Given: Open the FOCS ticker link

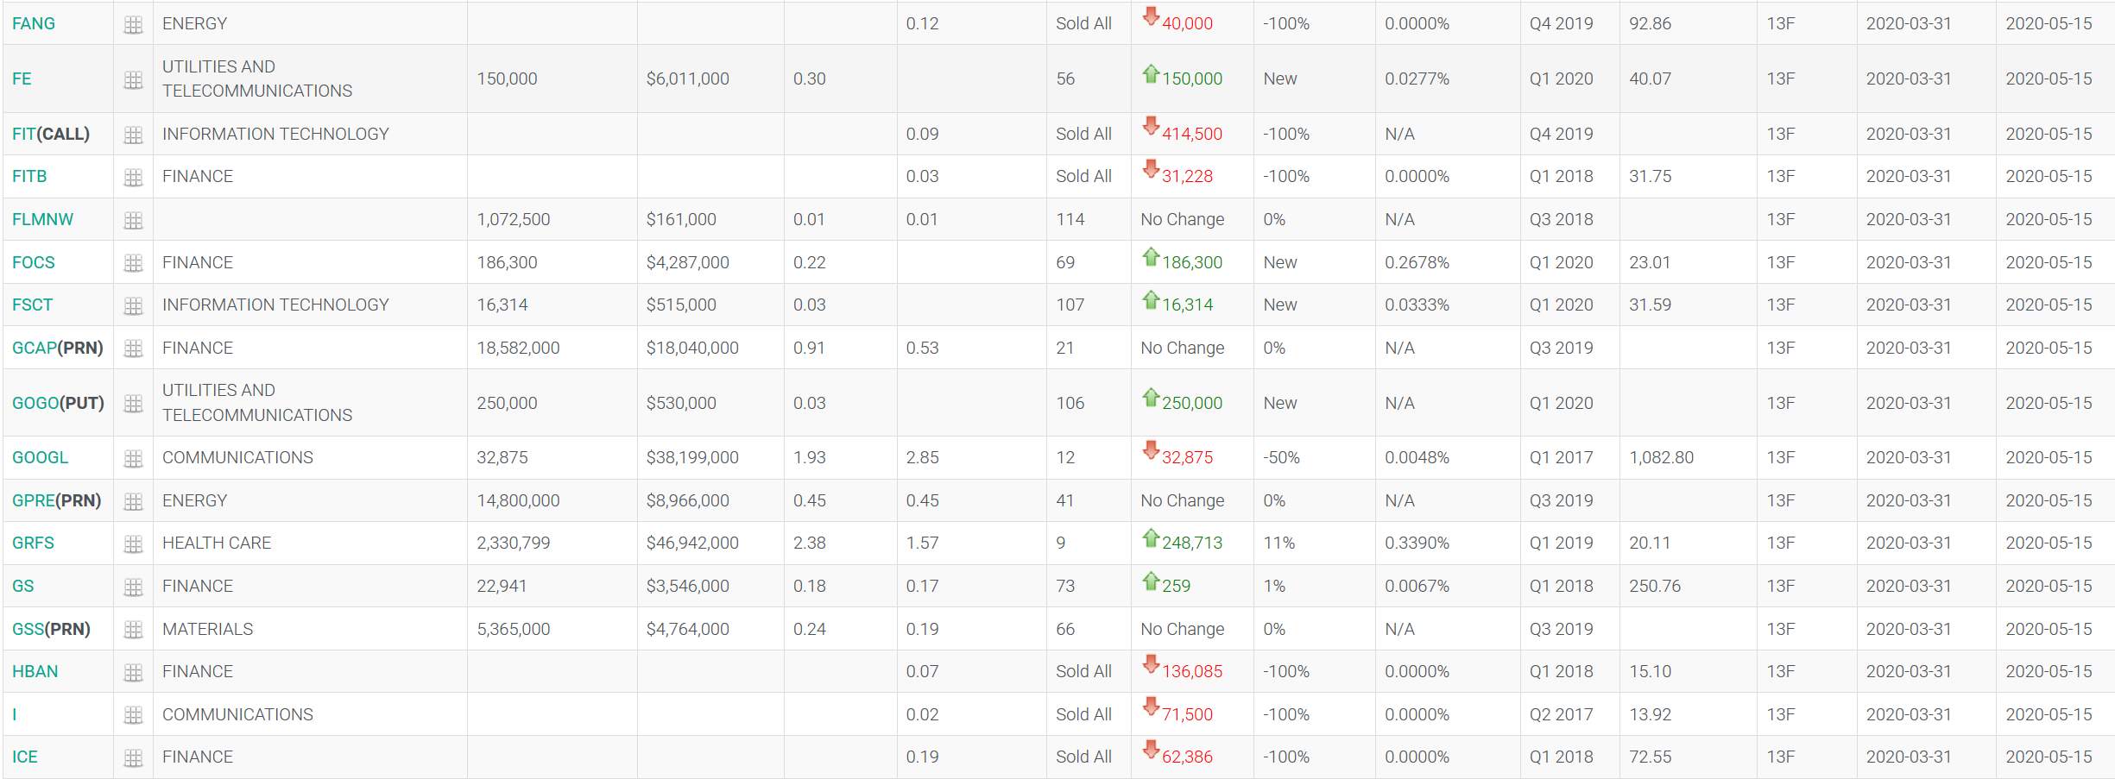Looking at the screenshot, I should pos(34,263).
